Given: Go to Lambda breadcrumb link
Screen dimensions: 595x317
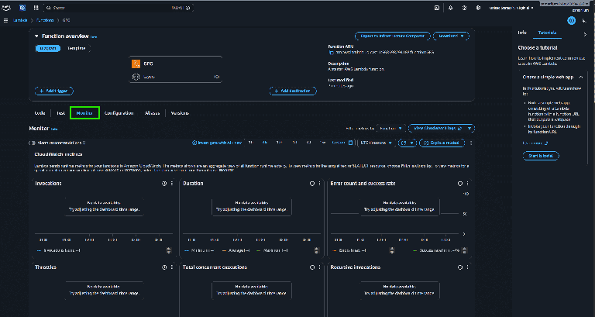Looking at the screenshot, I should (20, 20).
